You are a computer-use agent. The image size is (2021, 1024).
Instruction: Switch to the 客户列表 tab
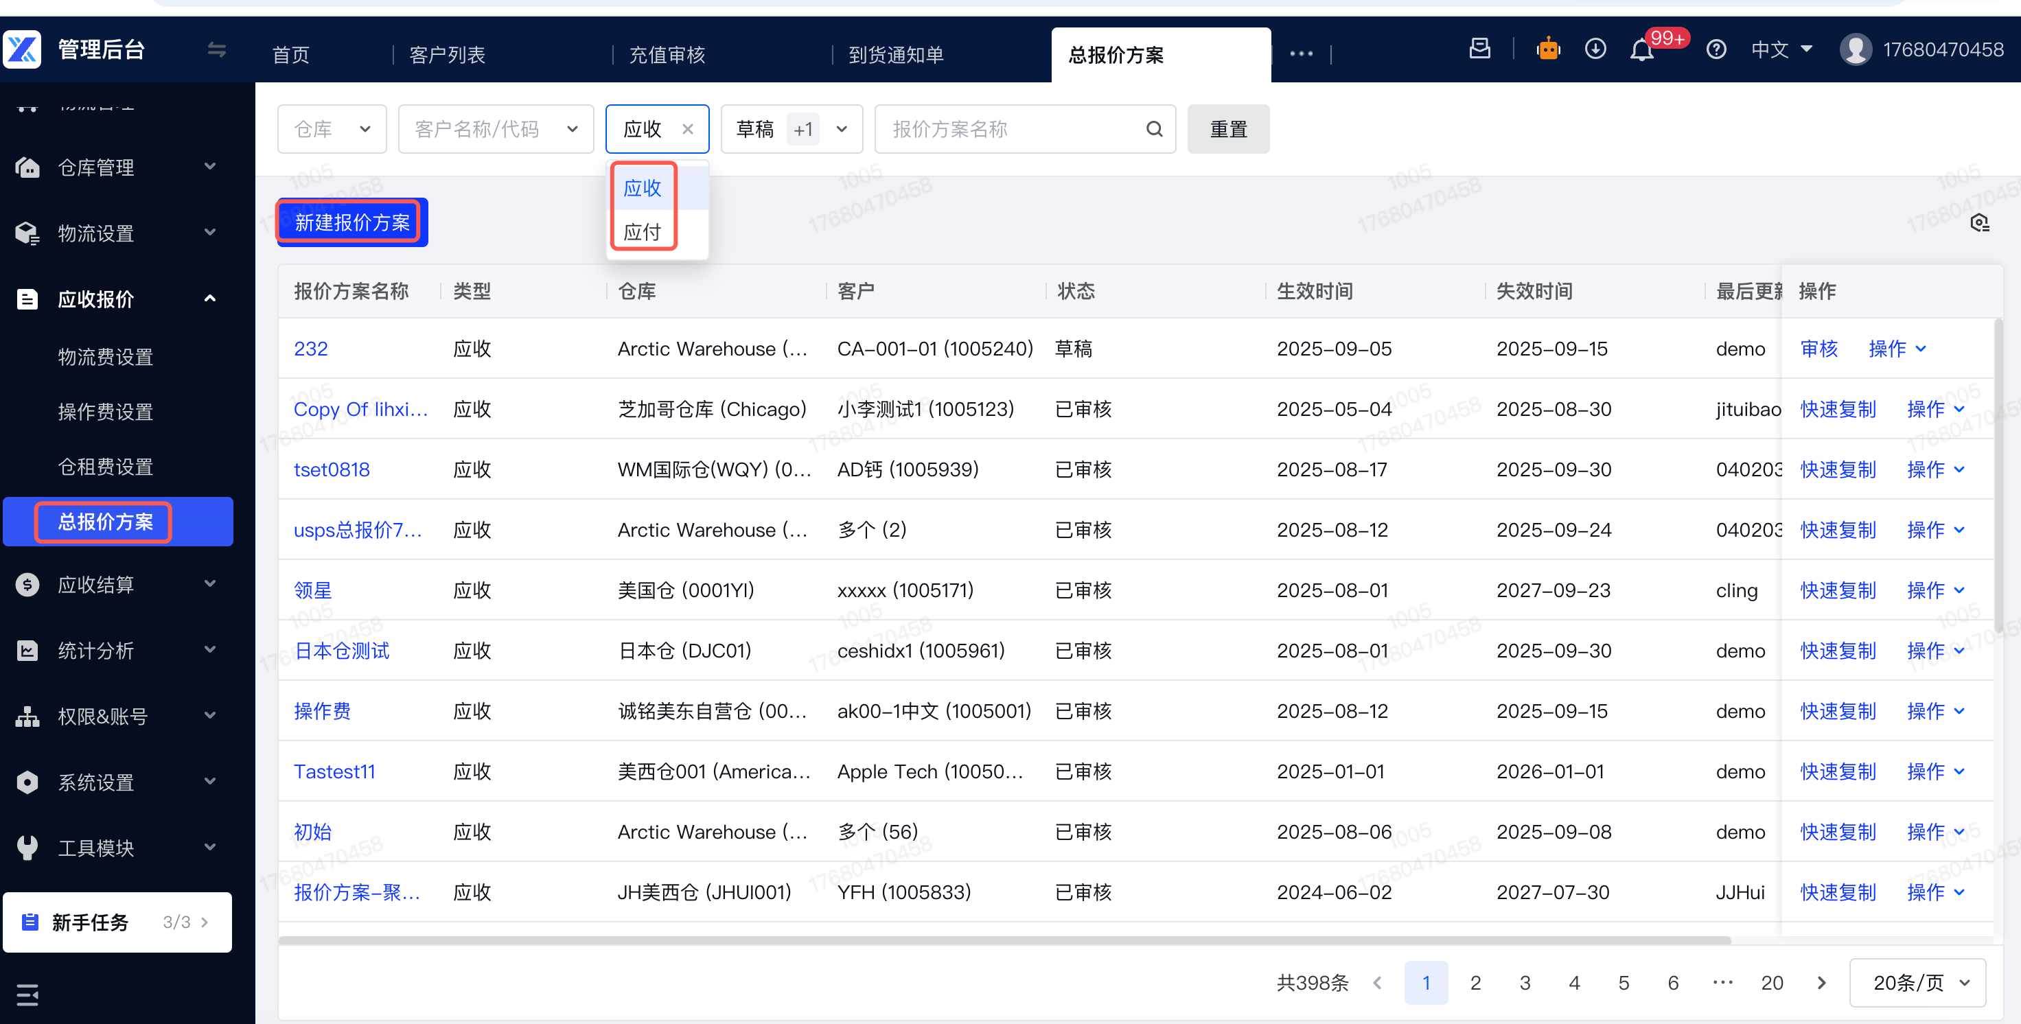click(447, 55)
